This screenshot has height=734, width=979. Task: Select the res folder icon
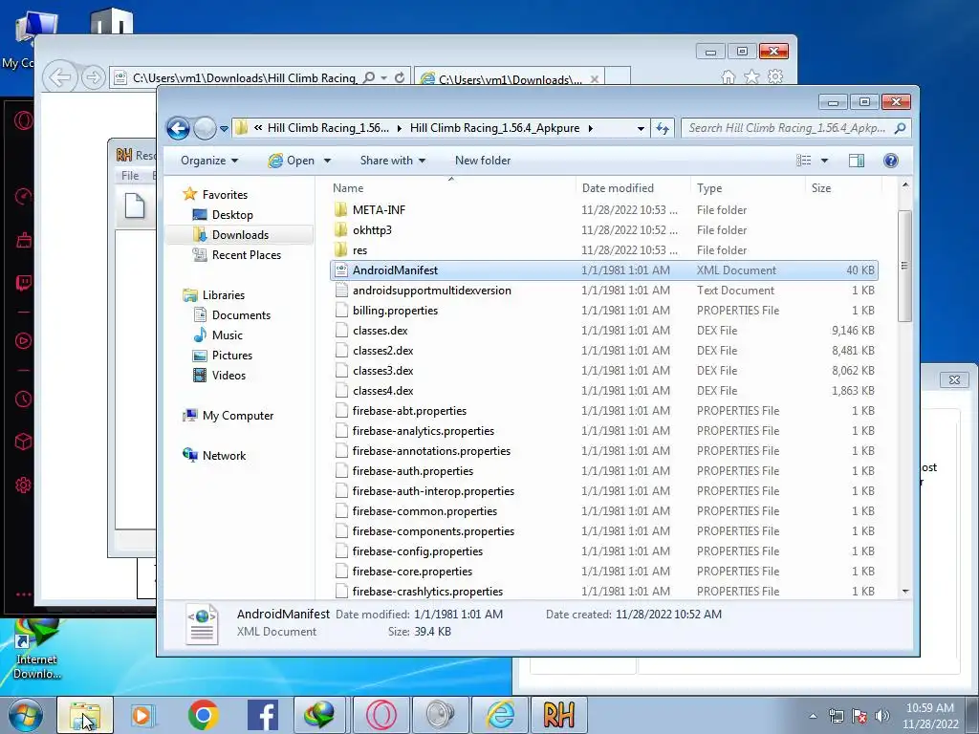click(341, 249)
